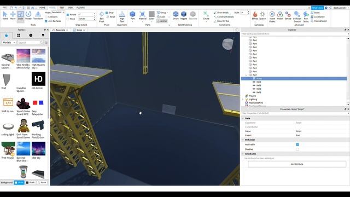Click the Toolbox search magnifier icon
The width and height of the screenshot is (350, 197).
42,43
